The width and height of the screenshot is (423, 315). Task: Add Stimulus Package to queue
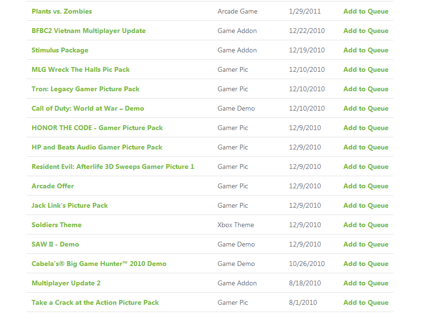(366, 50)
